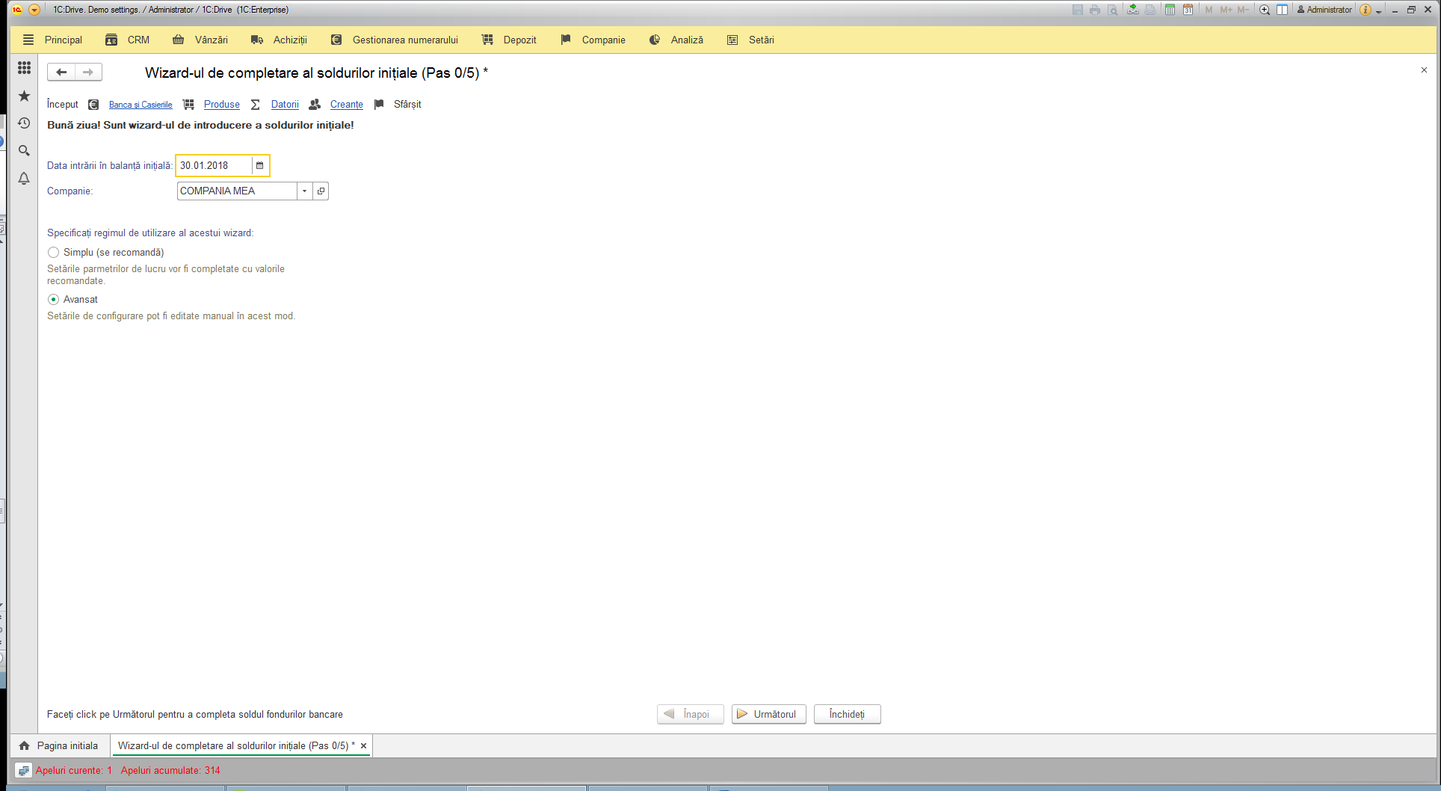Select Avansat mode radio button
The width and height of the screenshot is (1441, 791).
coord(54,300)
